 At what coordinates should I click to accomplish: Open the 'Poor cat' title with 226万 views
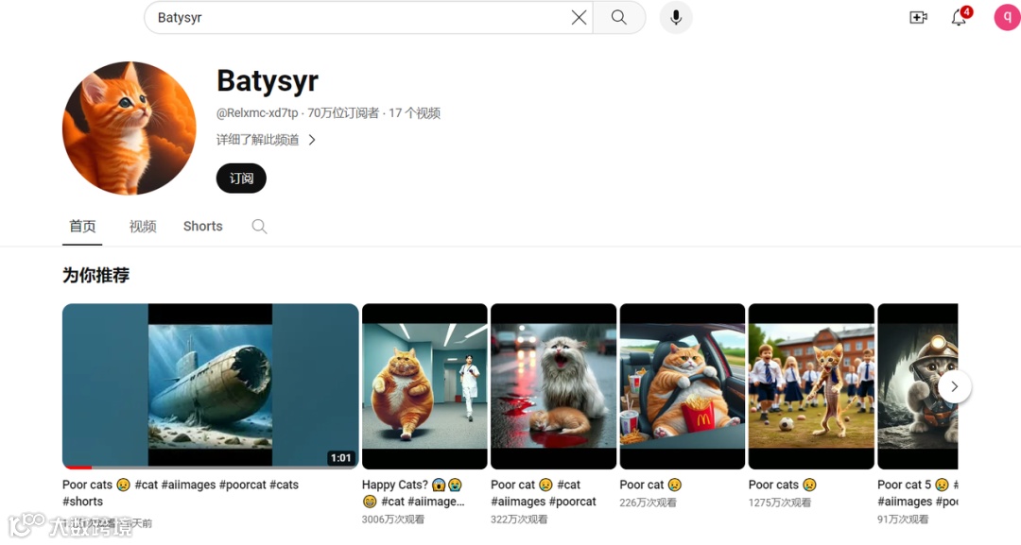coord(650,485)
